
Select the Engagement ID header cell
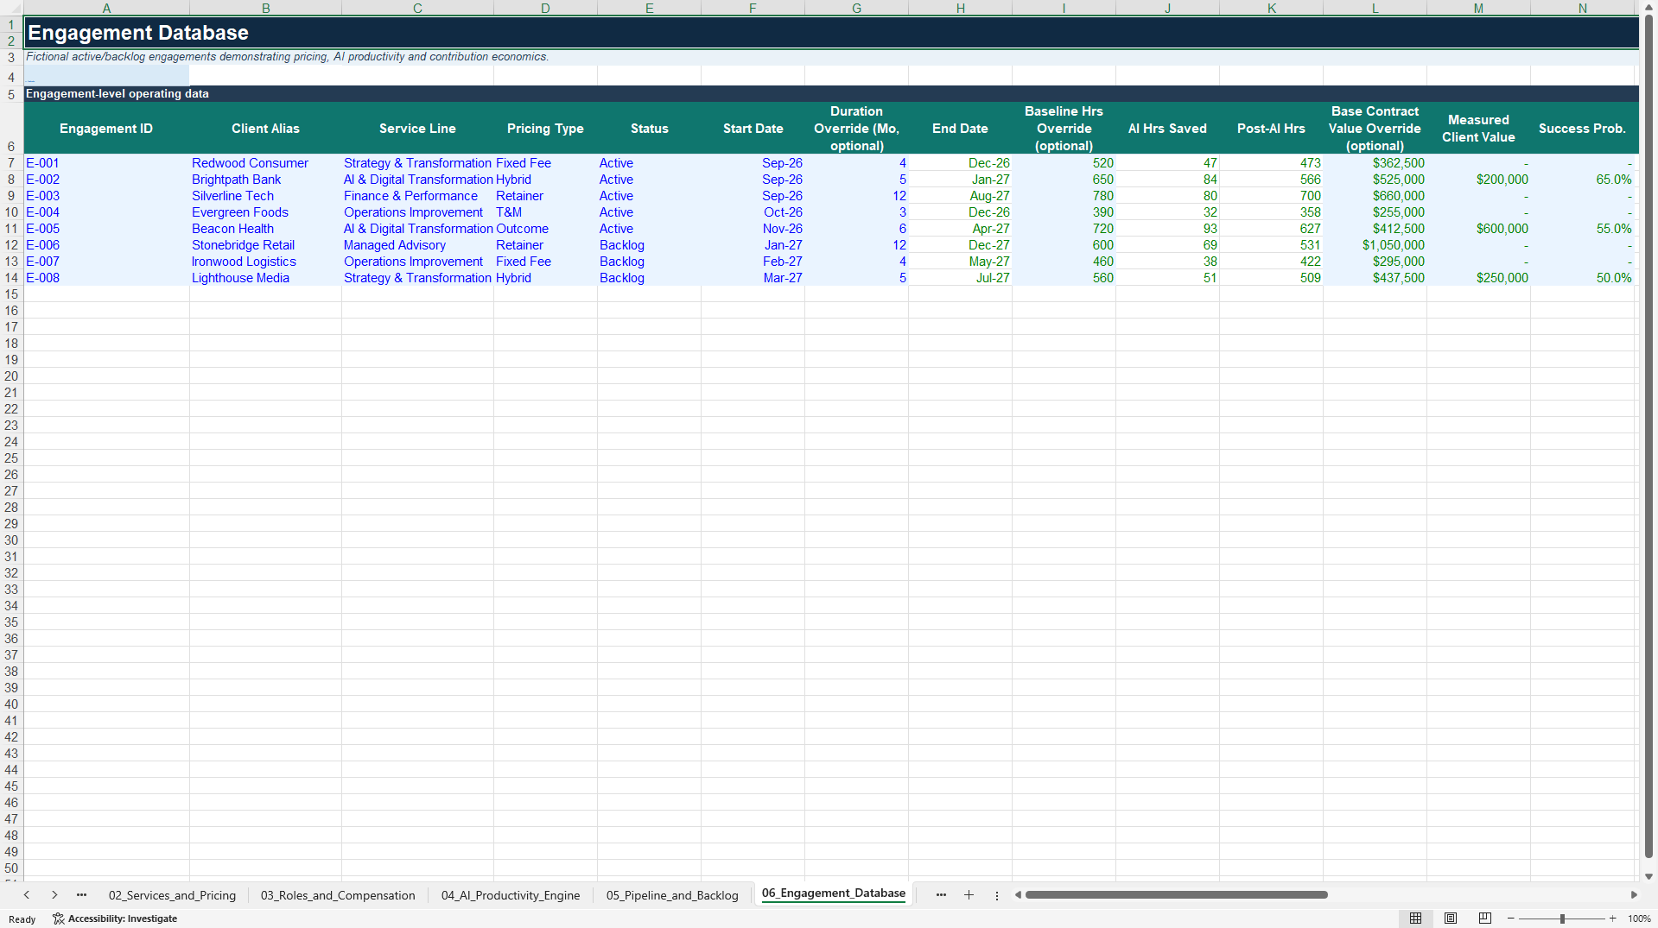point(106,129)
